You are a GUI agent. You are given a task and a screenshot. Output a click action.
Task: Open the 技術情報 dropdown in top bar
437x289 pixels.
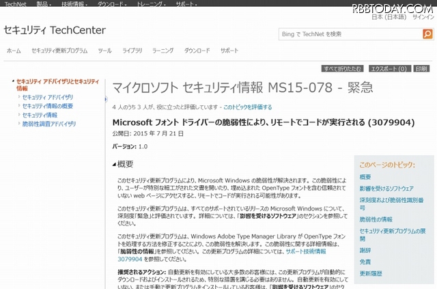point(74,4)
